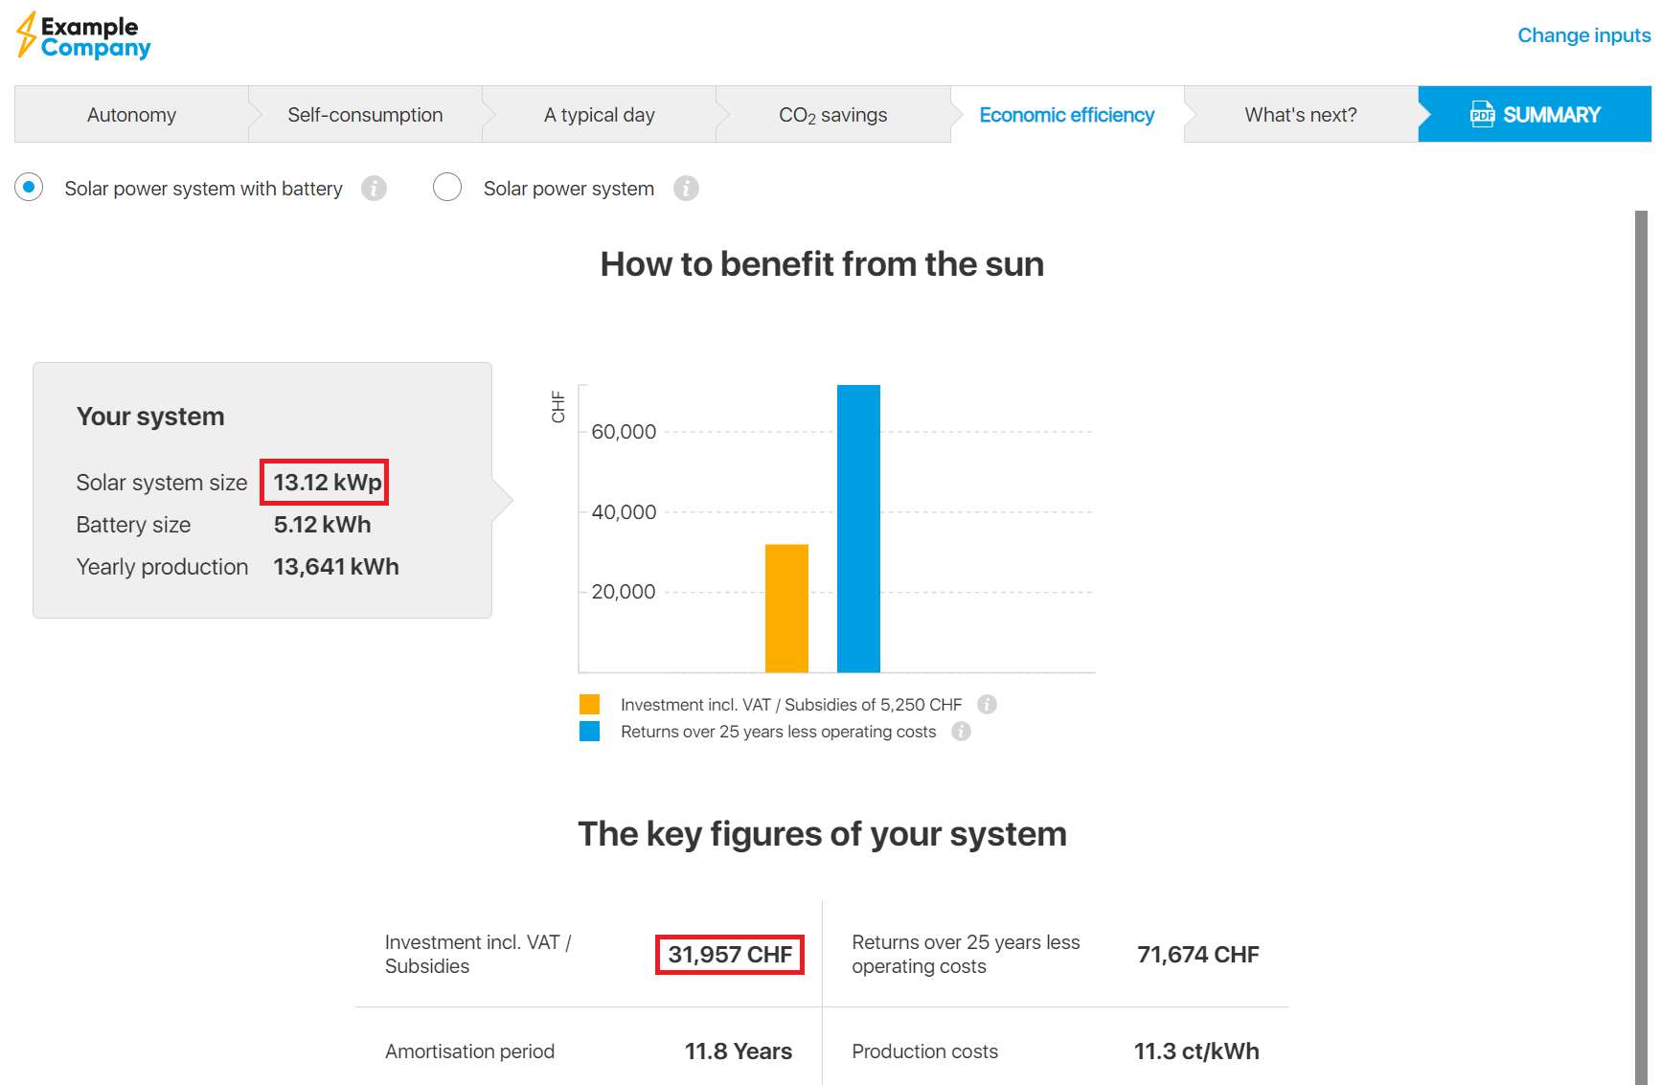Image resolution: width=1661 pixels, height=1085 pixels.
Task: Click the Change inputs link
Action: click(x=1583, y=35)
